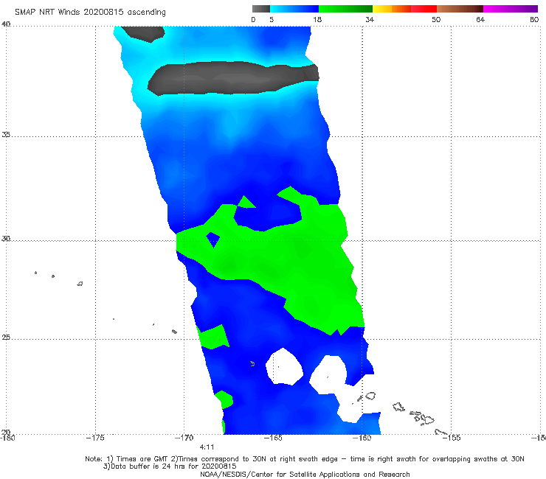Click the latitude label '40'
This screenshot has width=546, height=479.
[6, 24]
